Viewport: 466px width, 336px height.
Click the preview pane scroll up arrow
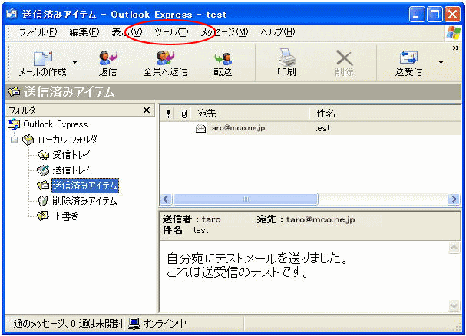coord(454,248)
